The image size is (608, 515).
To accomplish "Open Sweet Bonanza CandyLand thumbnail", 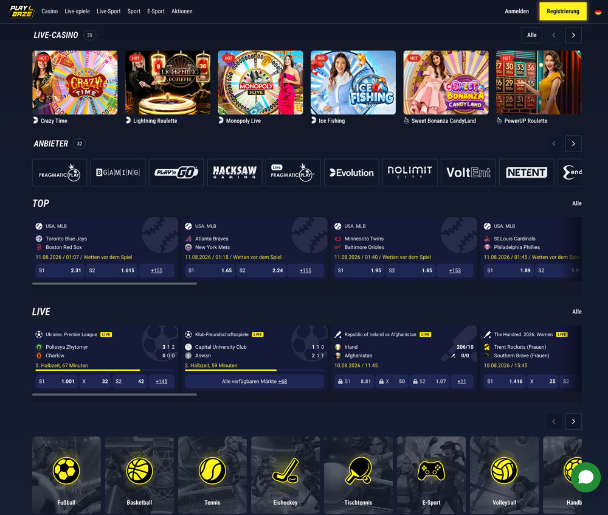I will coord(446,82).
